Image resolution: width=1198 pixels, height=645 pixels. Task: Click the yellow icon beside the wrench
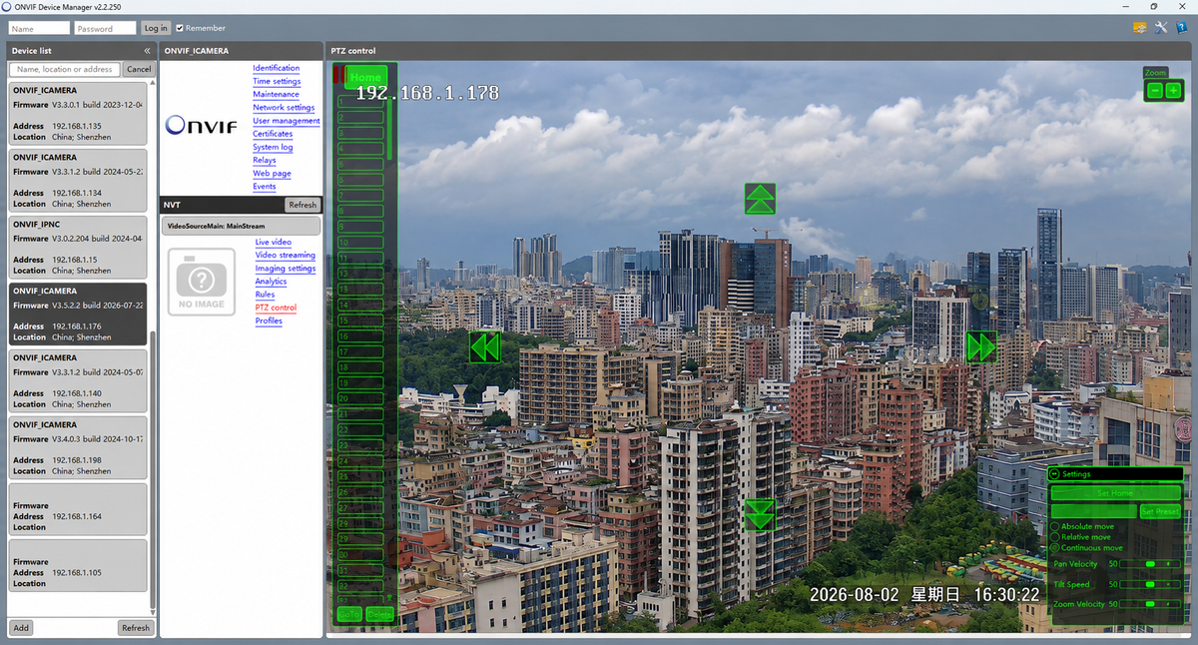tap(1140, 28)
